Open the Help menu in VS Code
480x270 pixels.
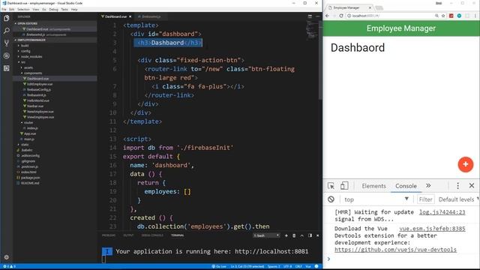74,10
